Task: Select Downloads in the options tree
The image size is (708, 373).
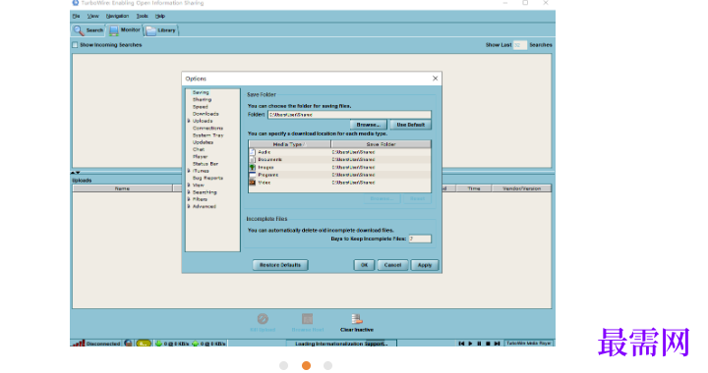Action: (206, 114)
